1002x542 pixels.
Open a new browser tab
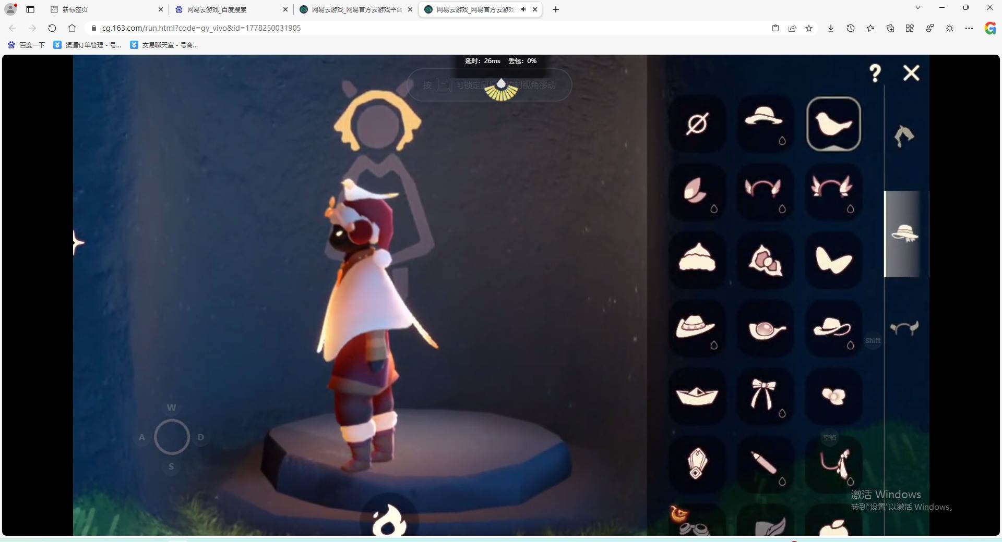tap(556, 9)
